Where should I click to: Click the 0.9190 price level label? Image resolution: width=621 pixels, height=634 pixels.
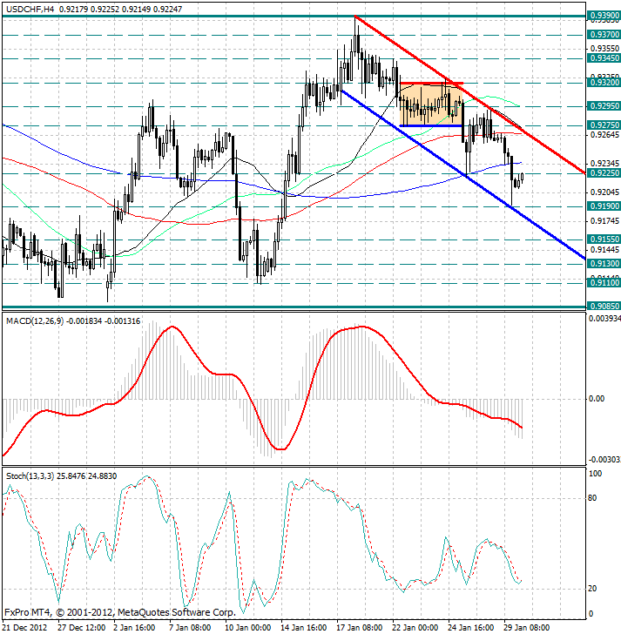point(604,206)
